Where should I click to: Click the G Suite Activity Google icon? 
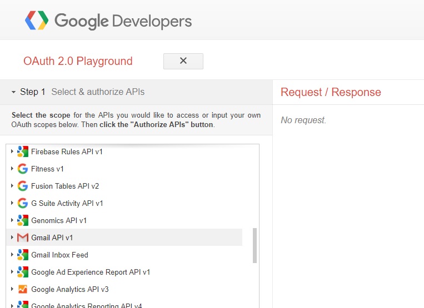point(22,203)
